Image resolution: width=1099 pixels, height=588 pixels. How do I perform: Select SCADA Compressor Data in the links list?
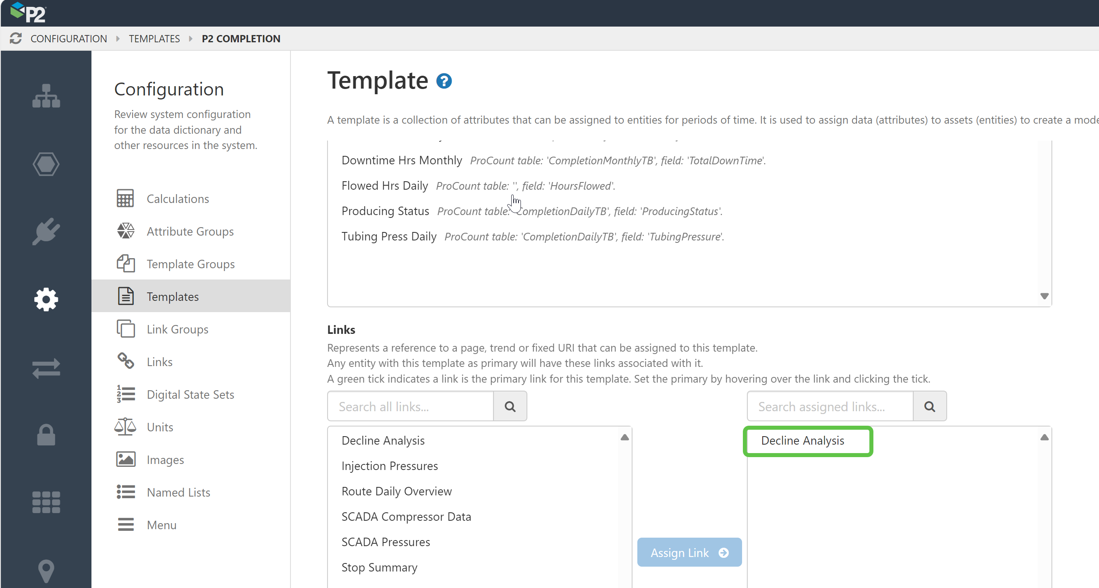click(406, 516)
